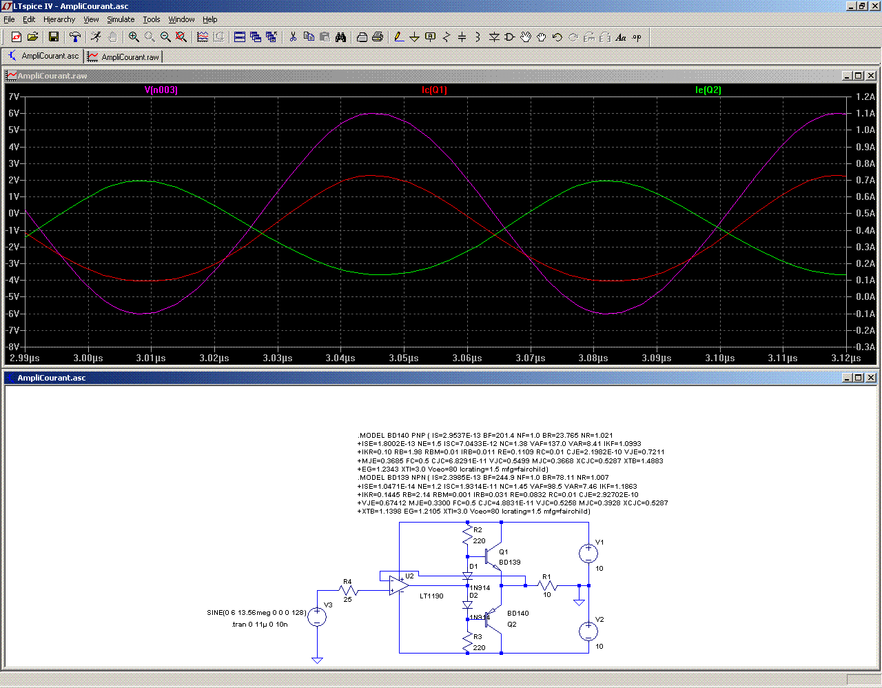Image resolution: width=882 pixels, height=688 pixels.
Task: Place a Ground symbol from toolbar
Action: [414, 37]
